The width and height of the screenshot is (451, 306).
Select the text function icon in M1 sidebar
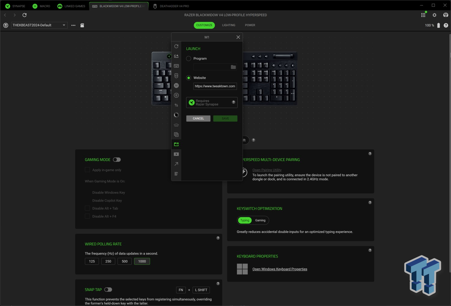point(176,174)
